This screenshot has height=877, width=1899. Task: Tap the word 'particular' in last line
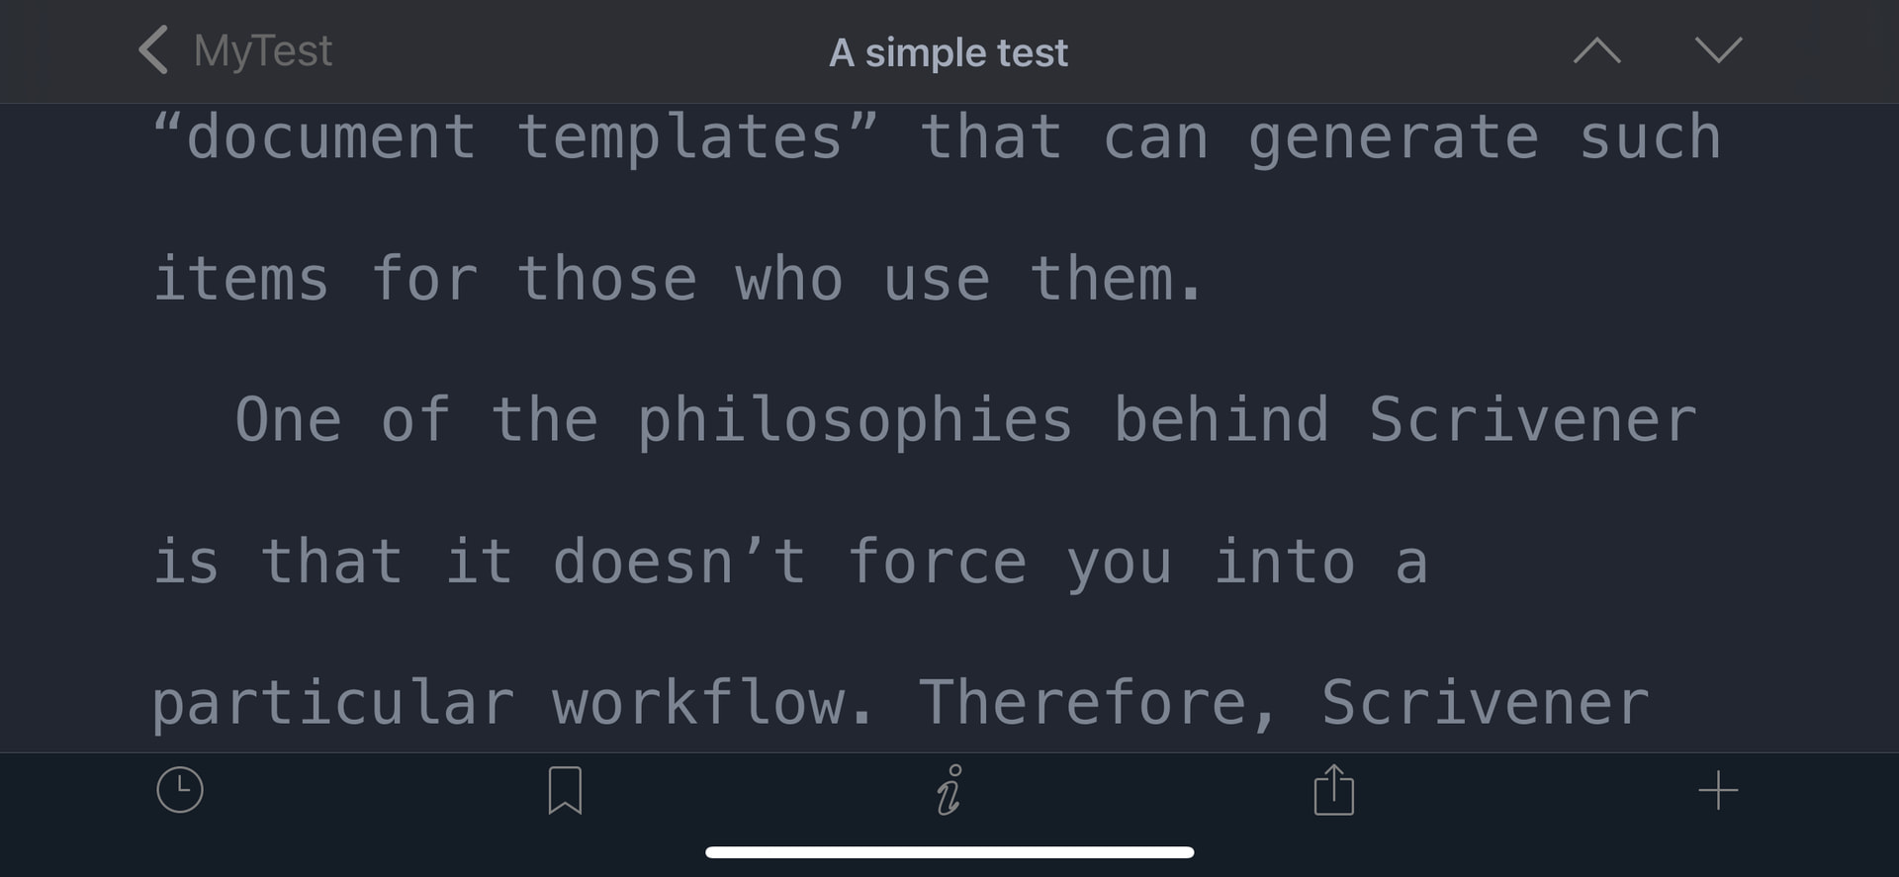point(333,705)
